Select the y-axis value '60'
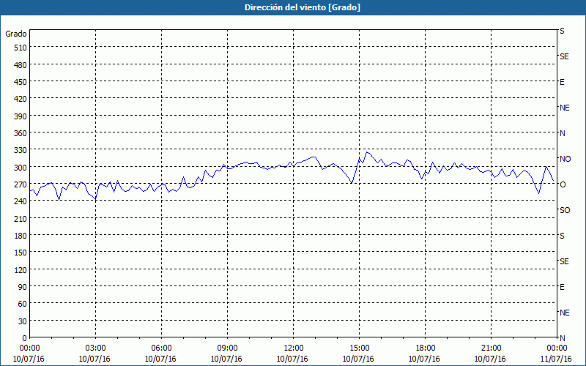Image resolution: width=586 pixels, height=366 pixels. [23, 304]
